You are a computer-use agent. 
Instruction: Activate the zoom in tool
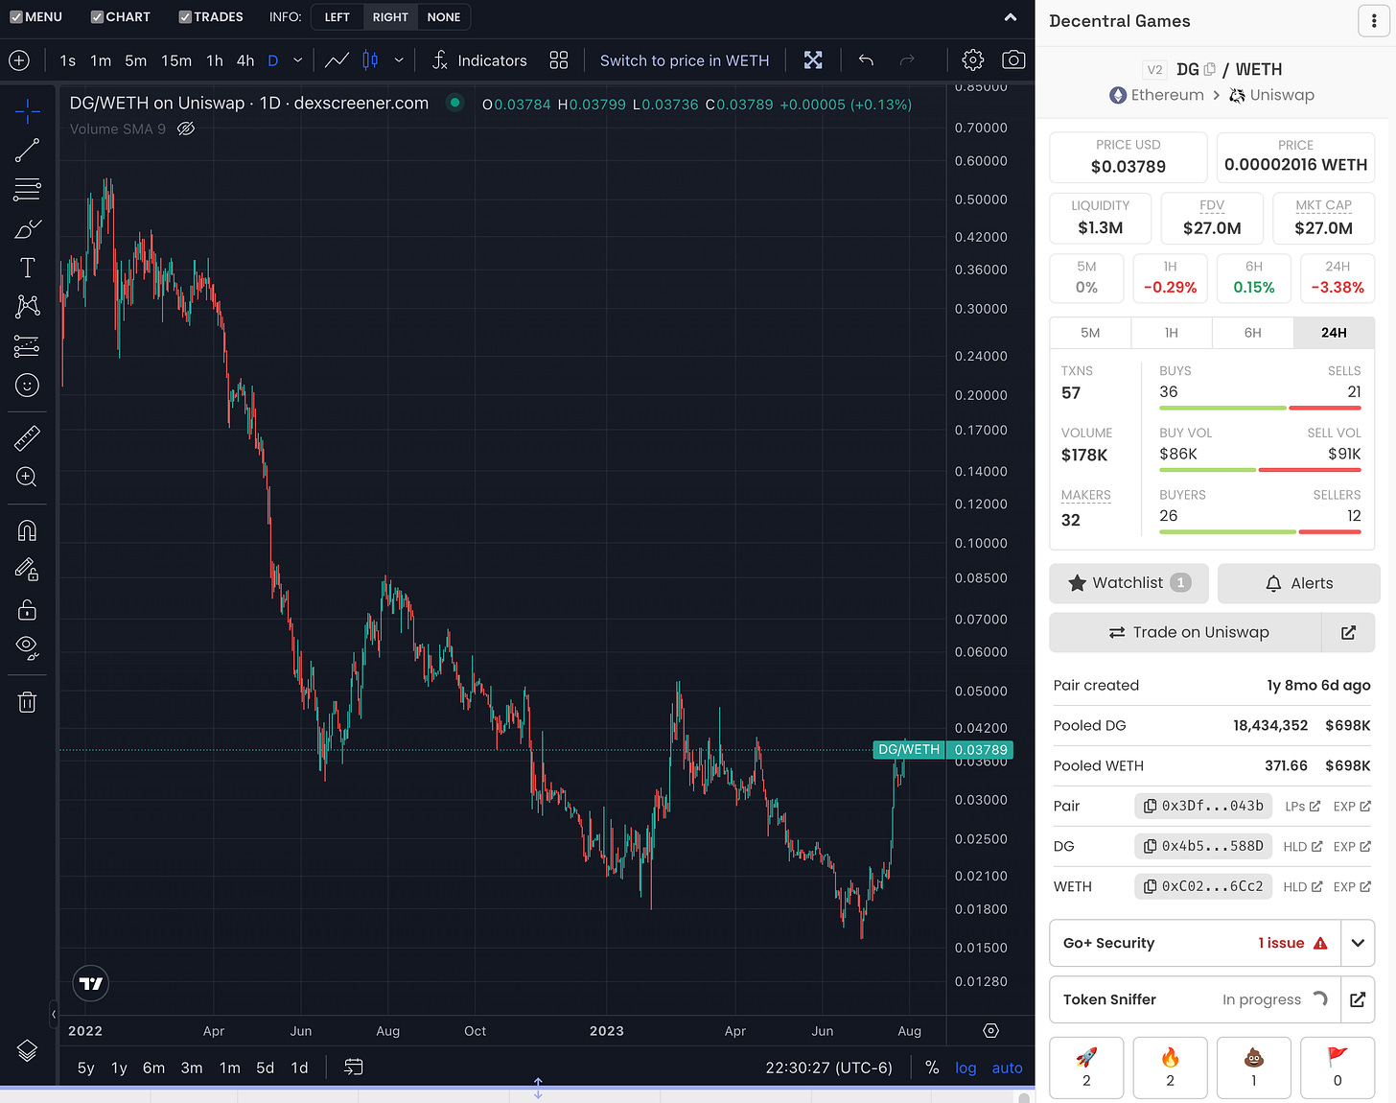pos(27,477)
